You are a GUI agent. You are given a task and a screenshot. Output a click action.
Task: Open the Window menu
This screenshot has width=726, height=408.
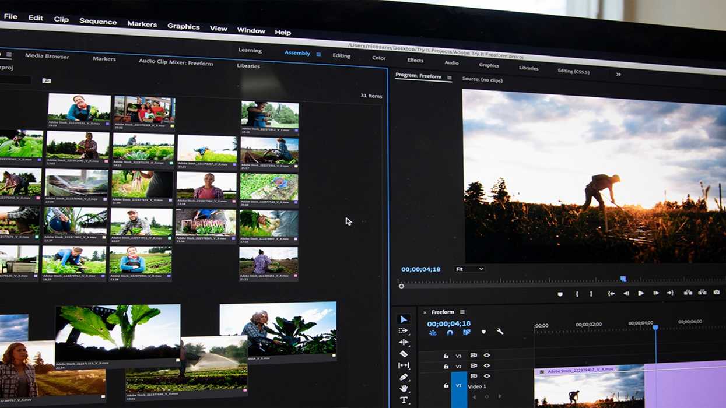tap(251, 30)
